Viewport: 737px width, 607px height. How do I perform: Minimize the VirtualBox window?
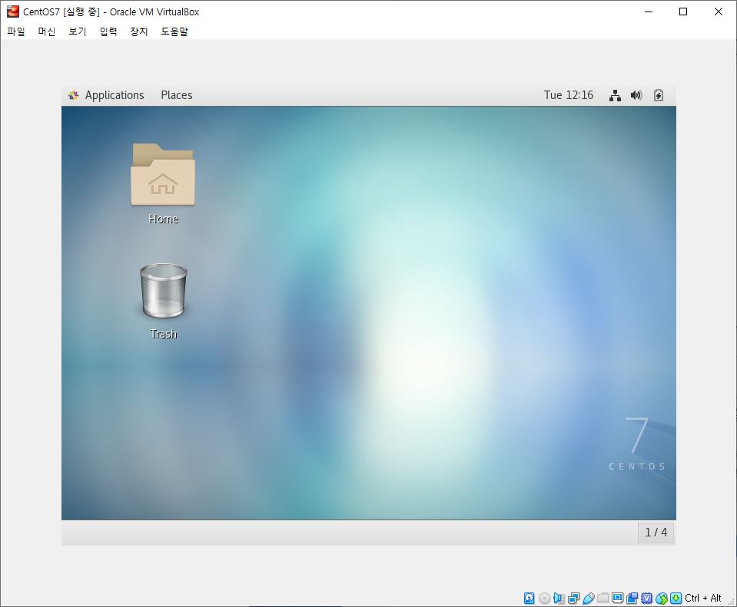[x=649, y=12]
